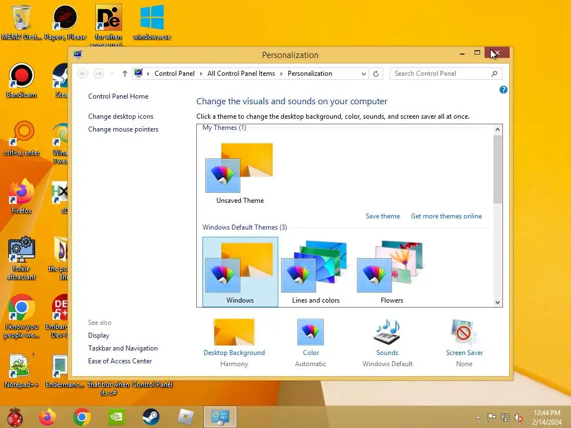Open Ease of Access Center link
The image size is (571, 428).
pyautogui.click(x=120, y=361)
